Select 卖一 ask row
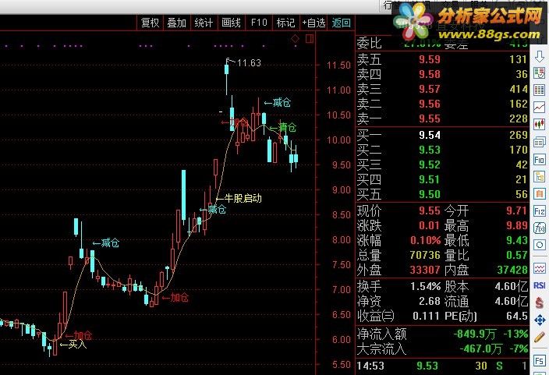The image size is (549, 375). pyautogui.click(x=442, y=119)
